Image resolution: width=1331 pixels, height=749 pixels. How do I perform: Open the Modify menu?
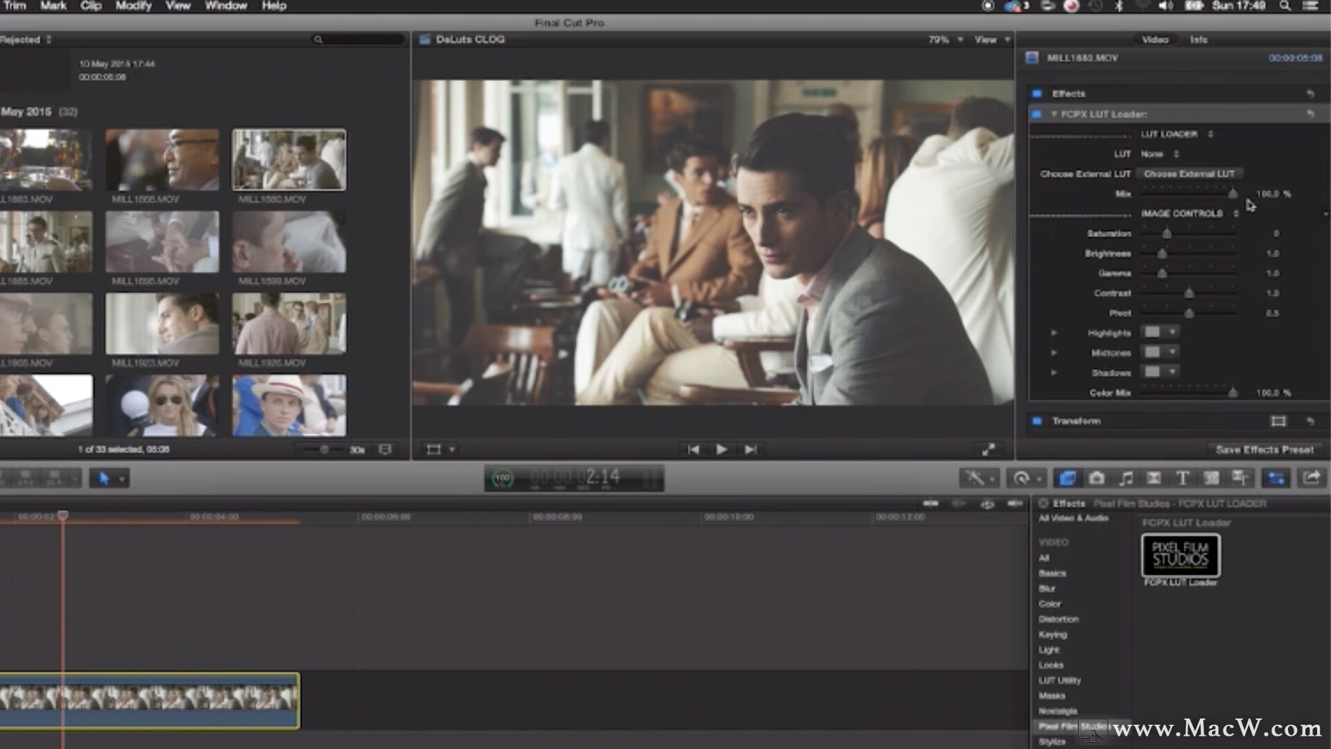tap(133, 6)
